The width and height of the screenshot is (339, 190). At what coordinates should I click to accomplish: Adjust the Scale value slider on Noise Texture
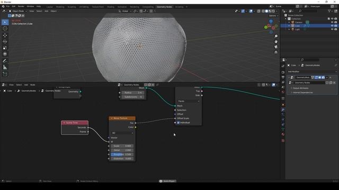point(122,146)
